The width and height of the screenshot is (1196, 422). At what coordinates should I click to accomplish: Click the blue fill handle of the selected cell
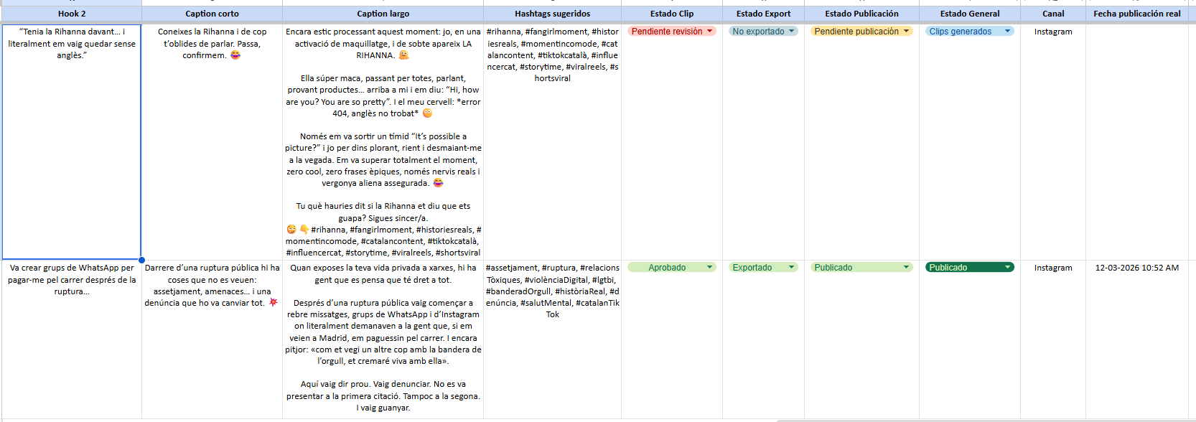point(141,260)
